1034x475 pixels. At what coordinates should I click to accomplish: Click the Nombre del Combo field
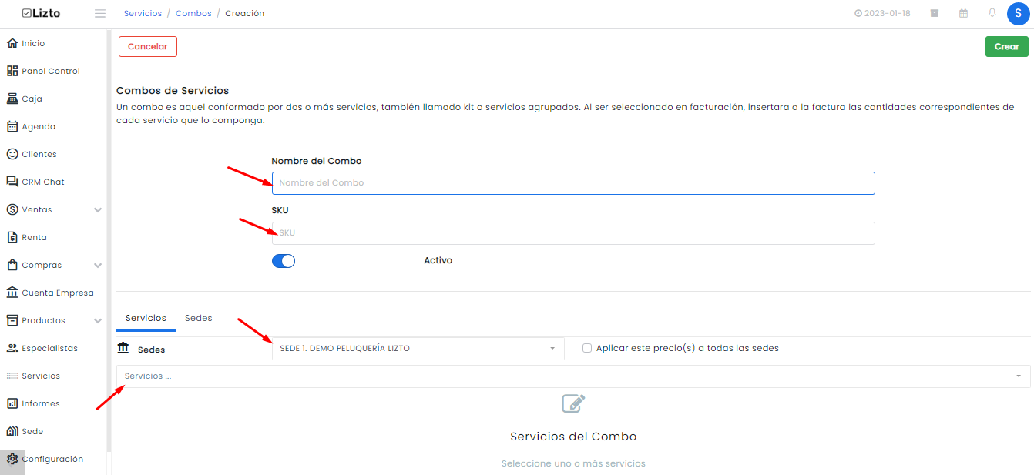573,183
